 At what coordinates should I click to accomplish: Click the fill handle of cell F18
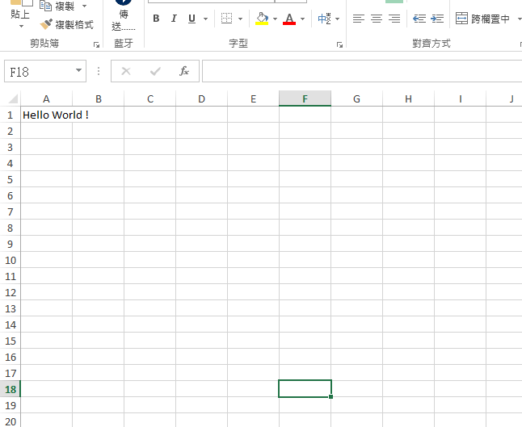[x=330, y=396]
